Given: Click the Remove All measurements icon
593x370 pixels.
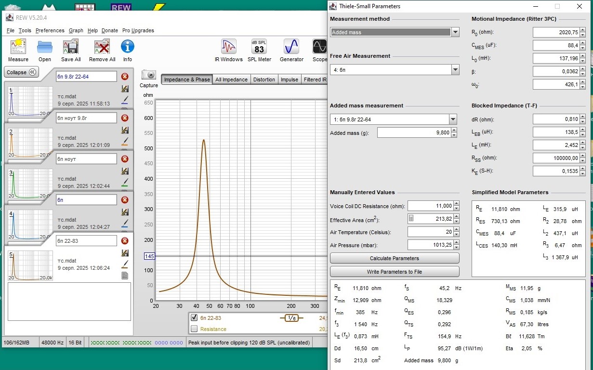Looking at the screenshot, I should tap(102, 47).
